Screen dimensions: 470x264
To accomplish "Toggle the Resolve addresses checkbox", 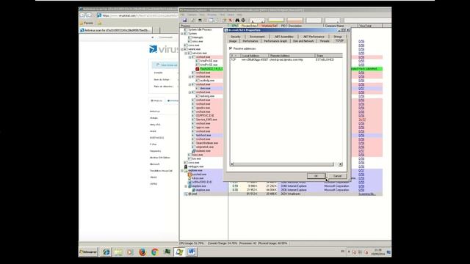I will coord(231,48).
